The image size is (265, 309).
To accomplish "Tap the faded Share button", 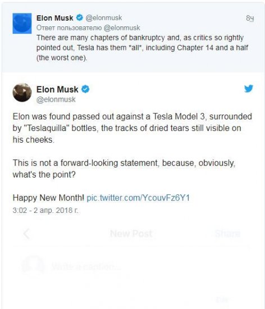I will click(228, 234).
